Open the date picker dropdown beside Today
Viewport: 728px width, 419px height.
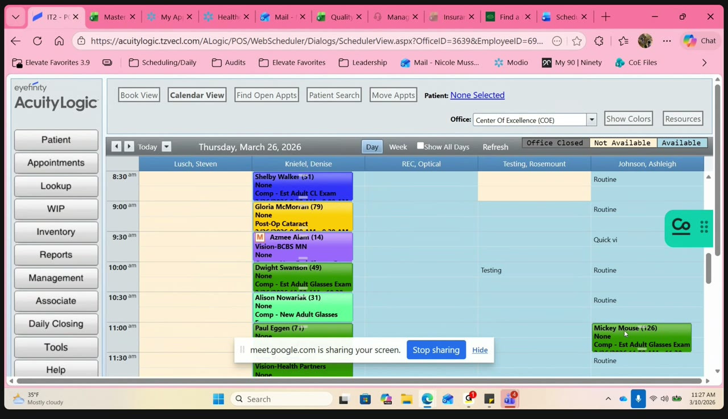(x=167, y=147)
